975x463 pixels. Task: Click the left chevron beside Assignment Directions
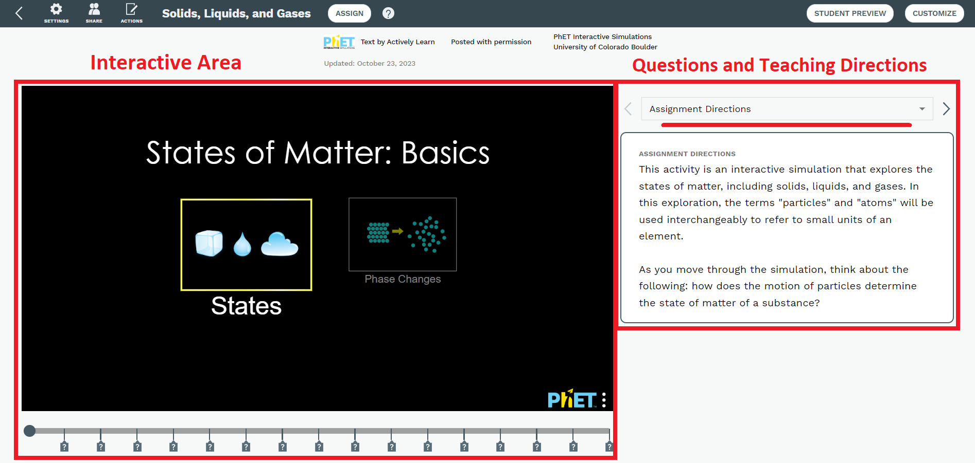(628, 108)
